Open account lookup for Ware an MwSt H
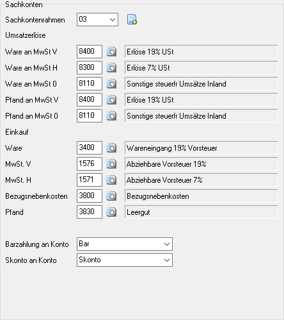The width and height of the screenshot is (284, 320). 111,67
